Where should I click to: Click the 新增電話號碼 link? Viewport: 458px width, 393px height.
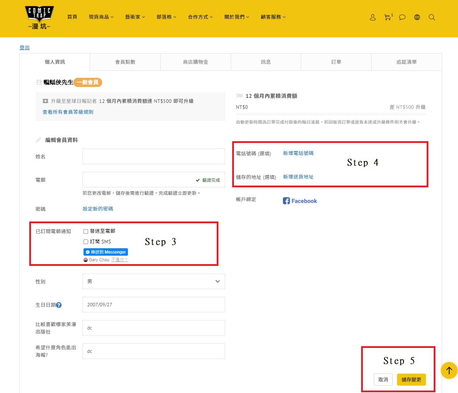tap(298, 153)
